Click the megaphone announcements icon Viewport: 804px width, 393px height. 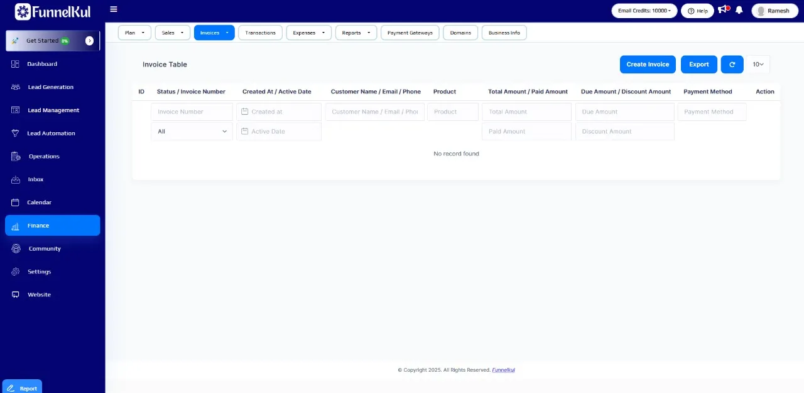723,10
